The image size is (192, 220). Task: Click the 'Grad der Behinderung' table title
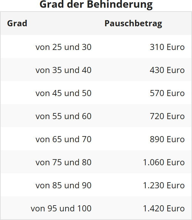[96, 5]
